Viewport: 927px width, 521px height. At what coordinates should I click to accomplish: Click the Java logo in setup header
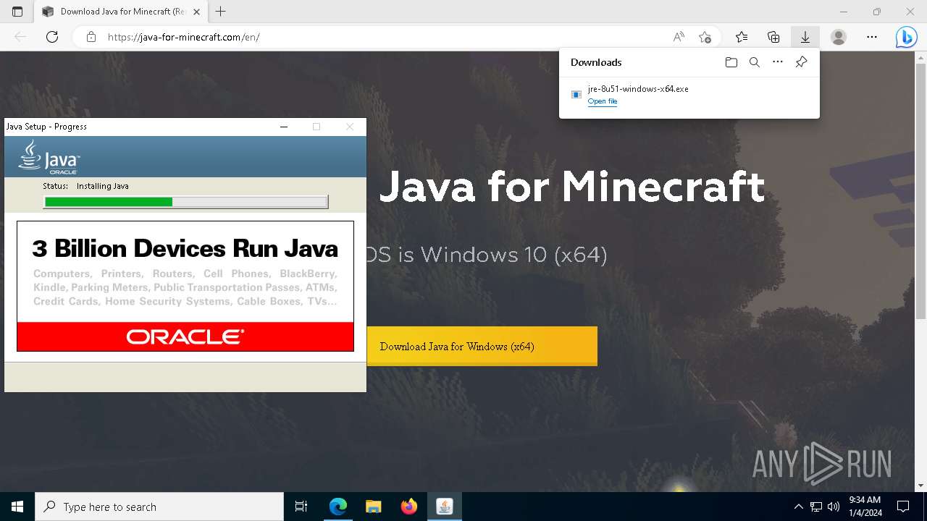[49, 157]
